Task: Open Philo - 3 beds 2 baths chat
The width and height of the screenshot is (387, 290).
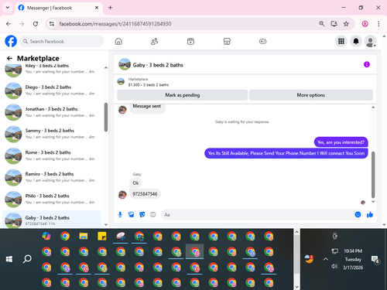Action: coord(52,199)
